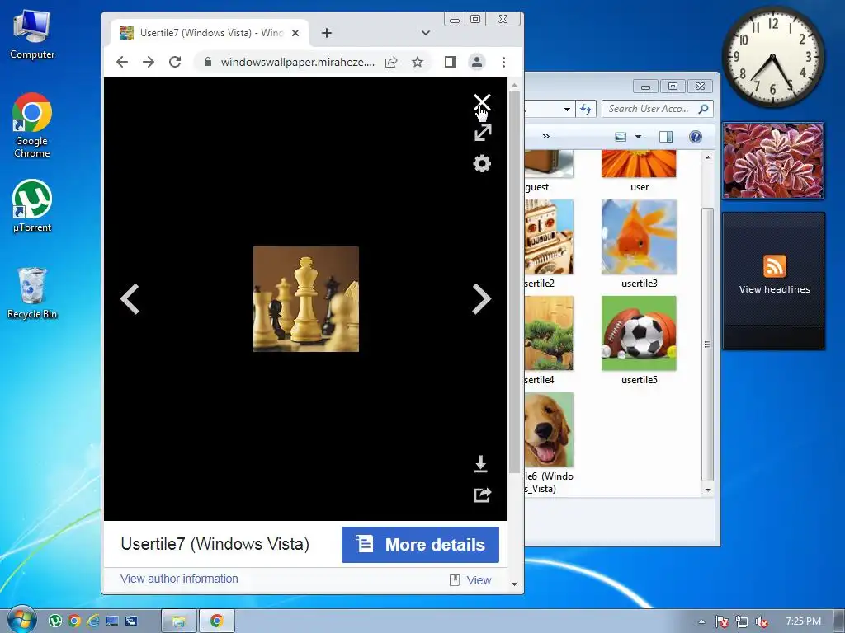Click Explorer scroll down arrow

(x=707, y=490)
